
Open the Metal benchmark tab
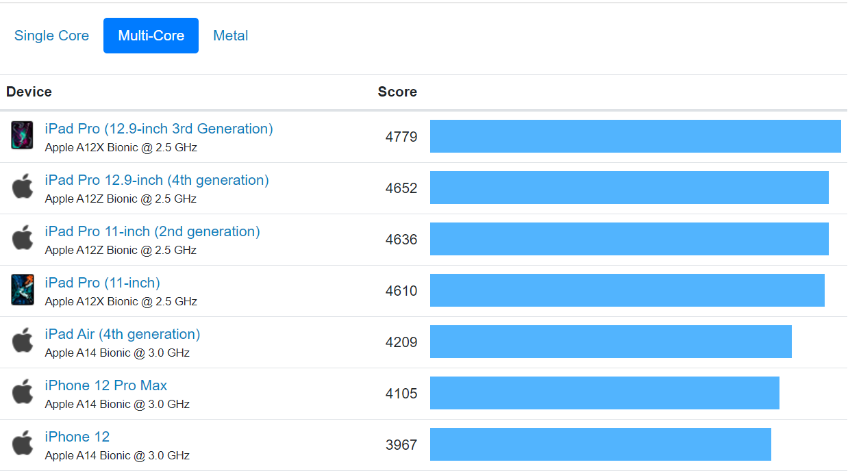231,36
